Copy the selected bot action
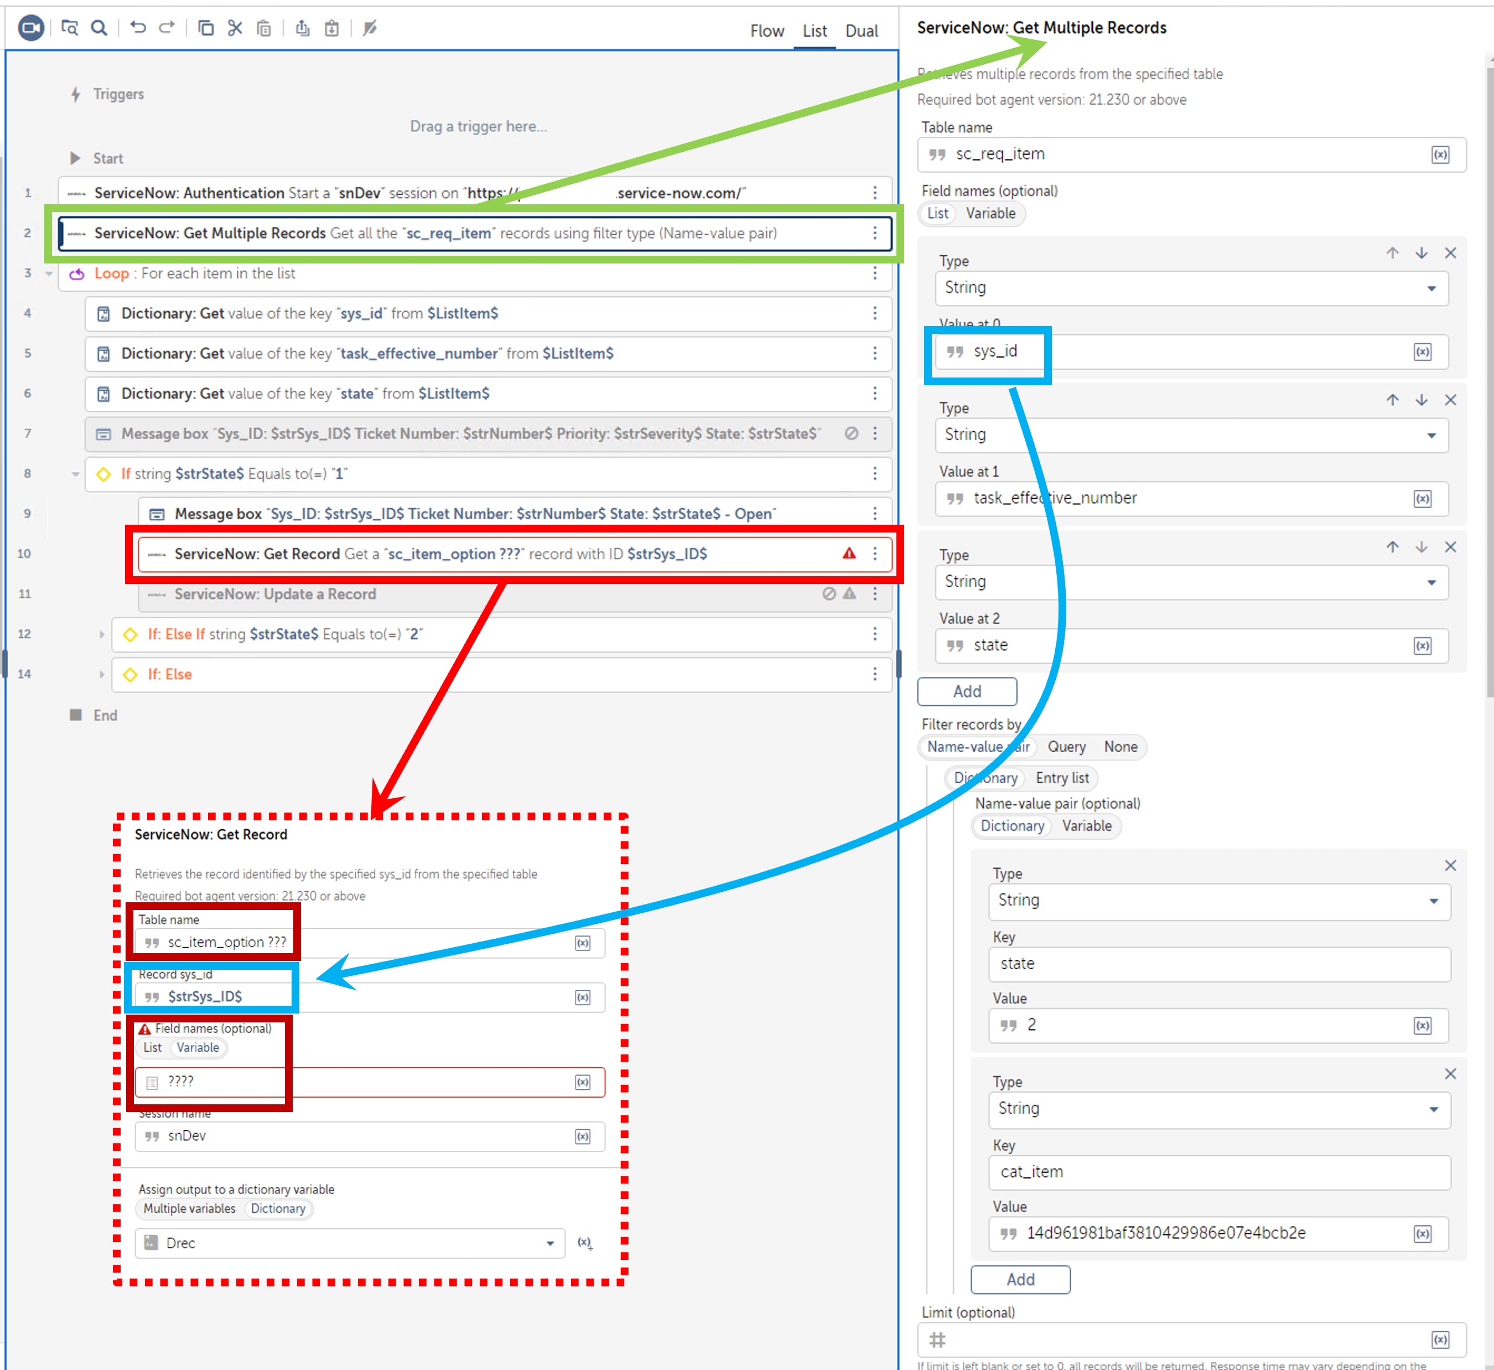Image resolution: width=1494 pixels, height=1370 pixels. click(206, 28)
